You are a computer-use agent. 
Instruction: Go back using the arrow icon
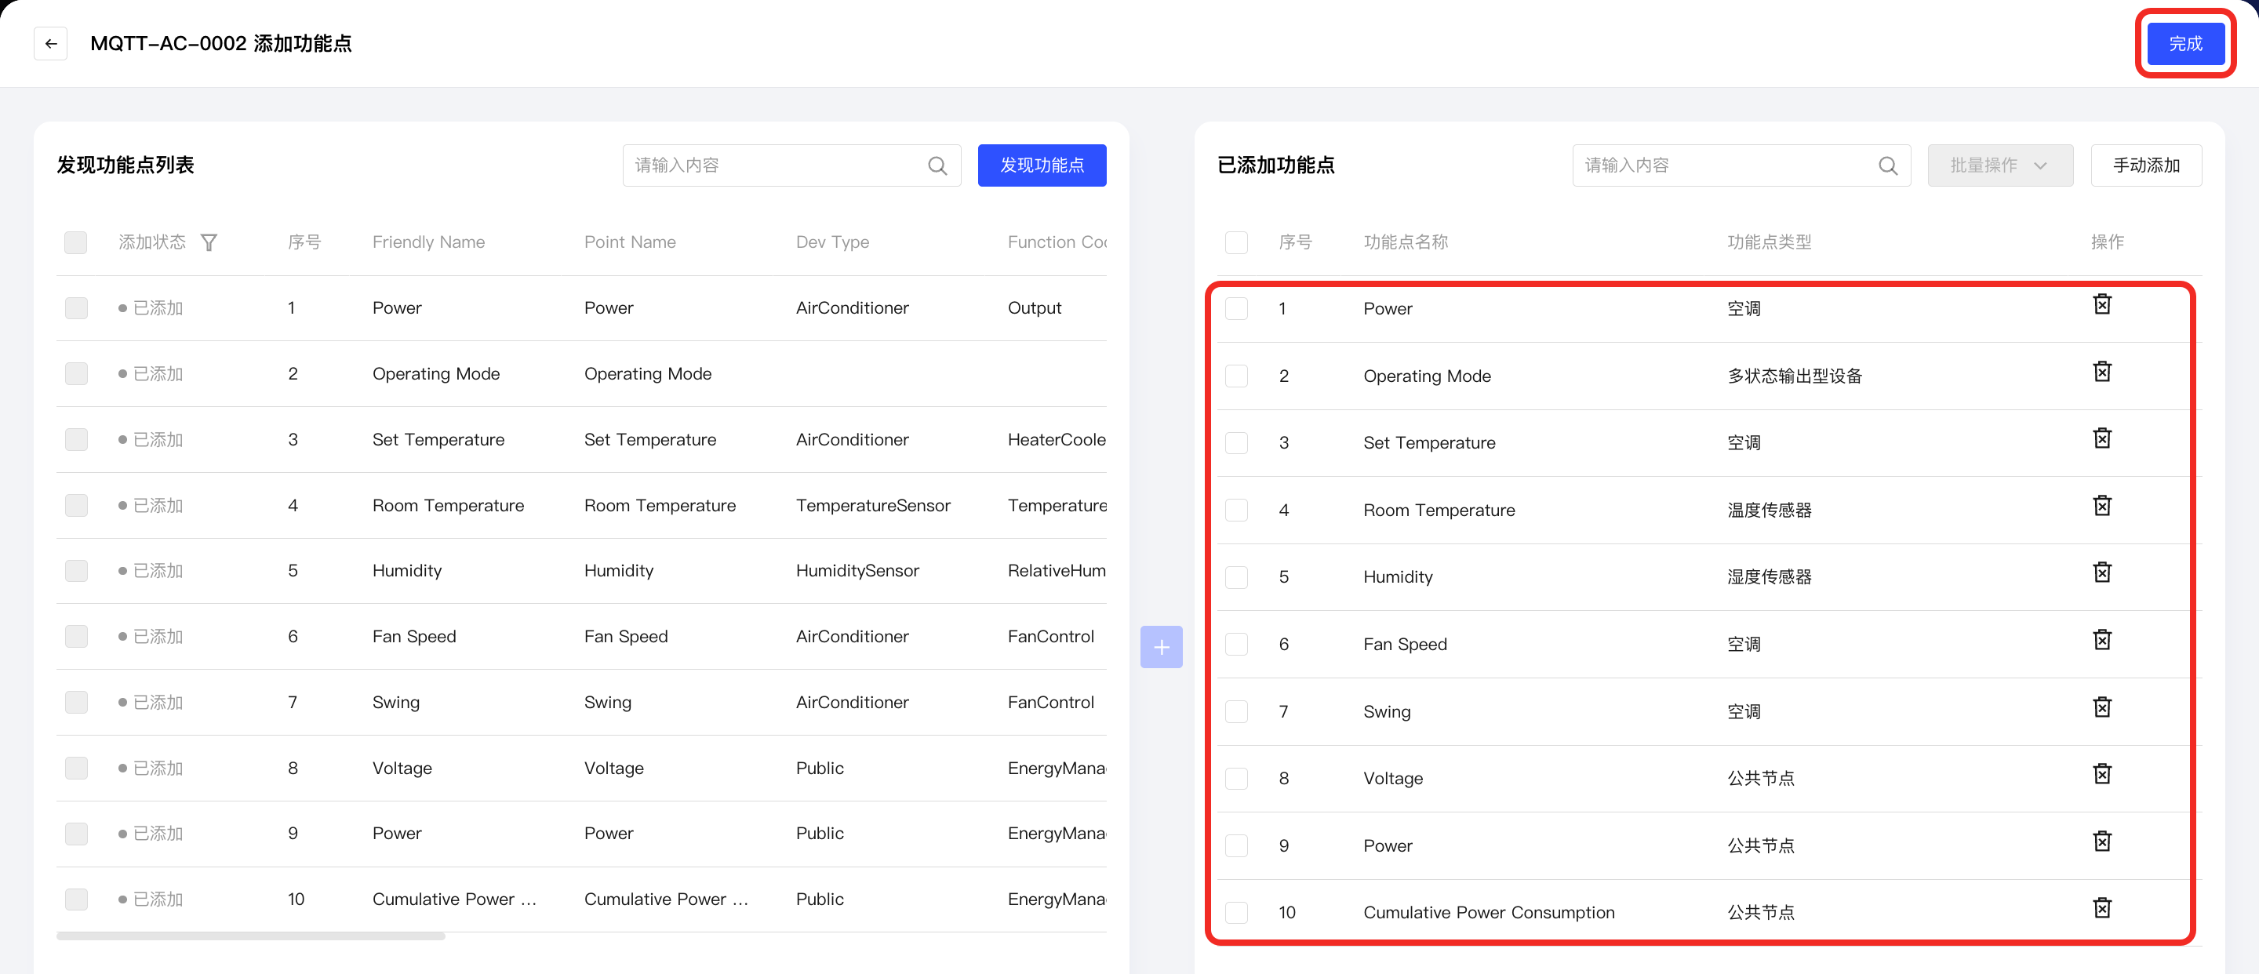[51, 44]
